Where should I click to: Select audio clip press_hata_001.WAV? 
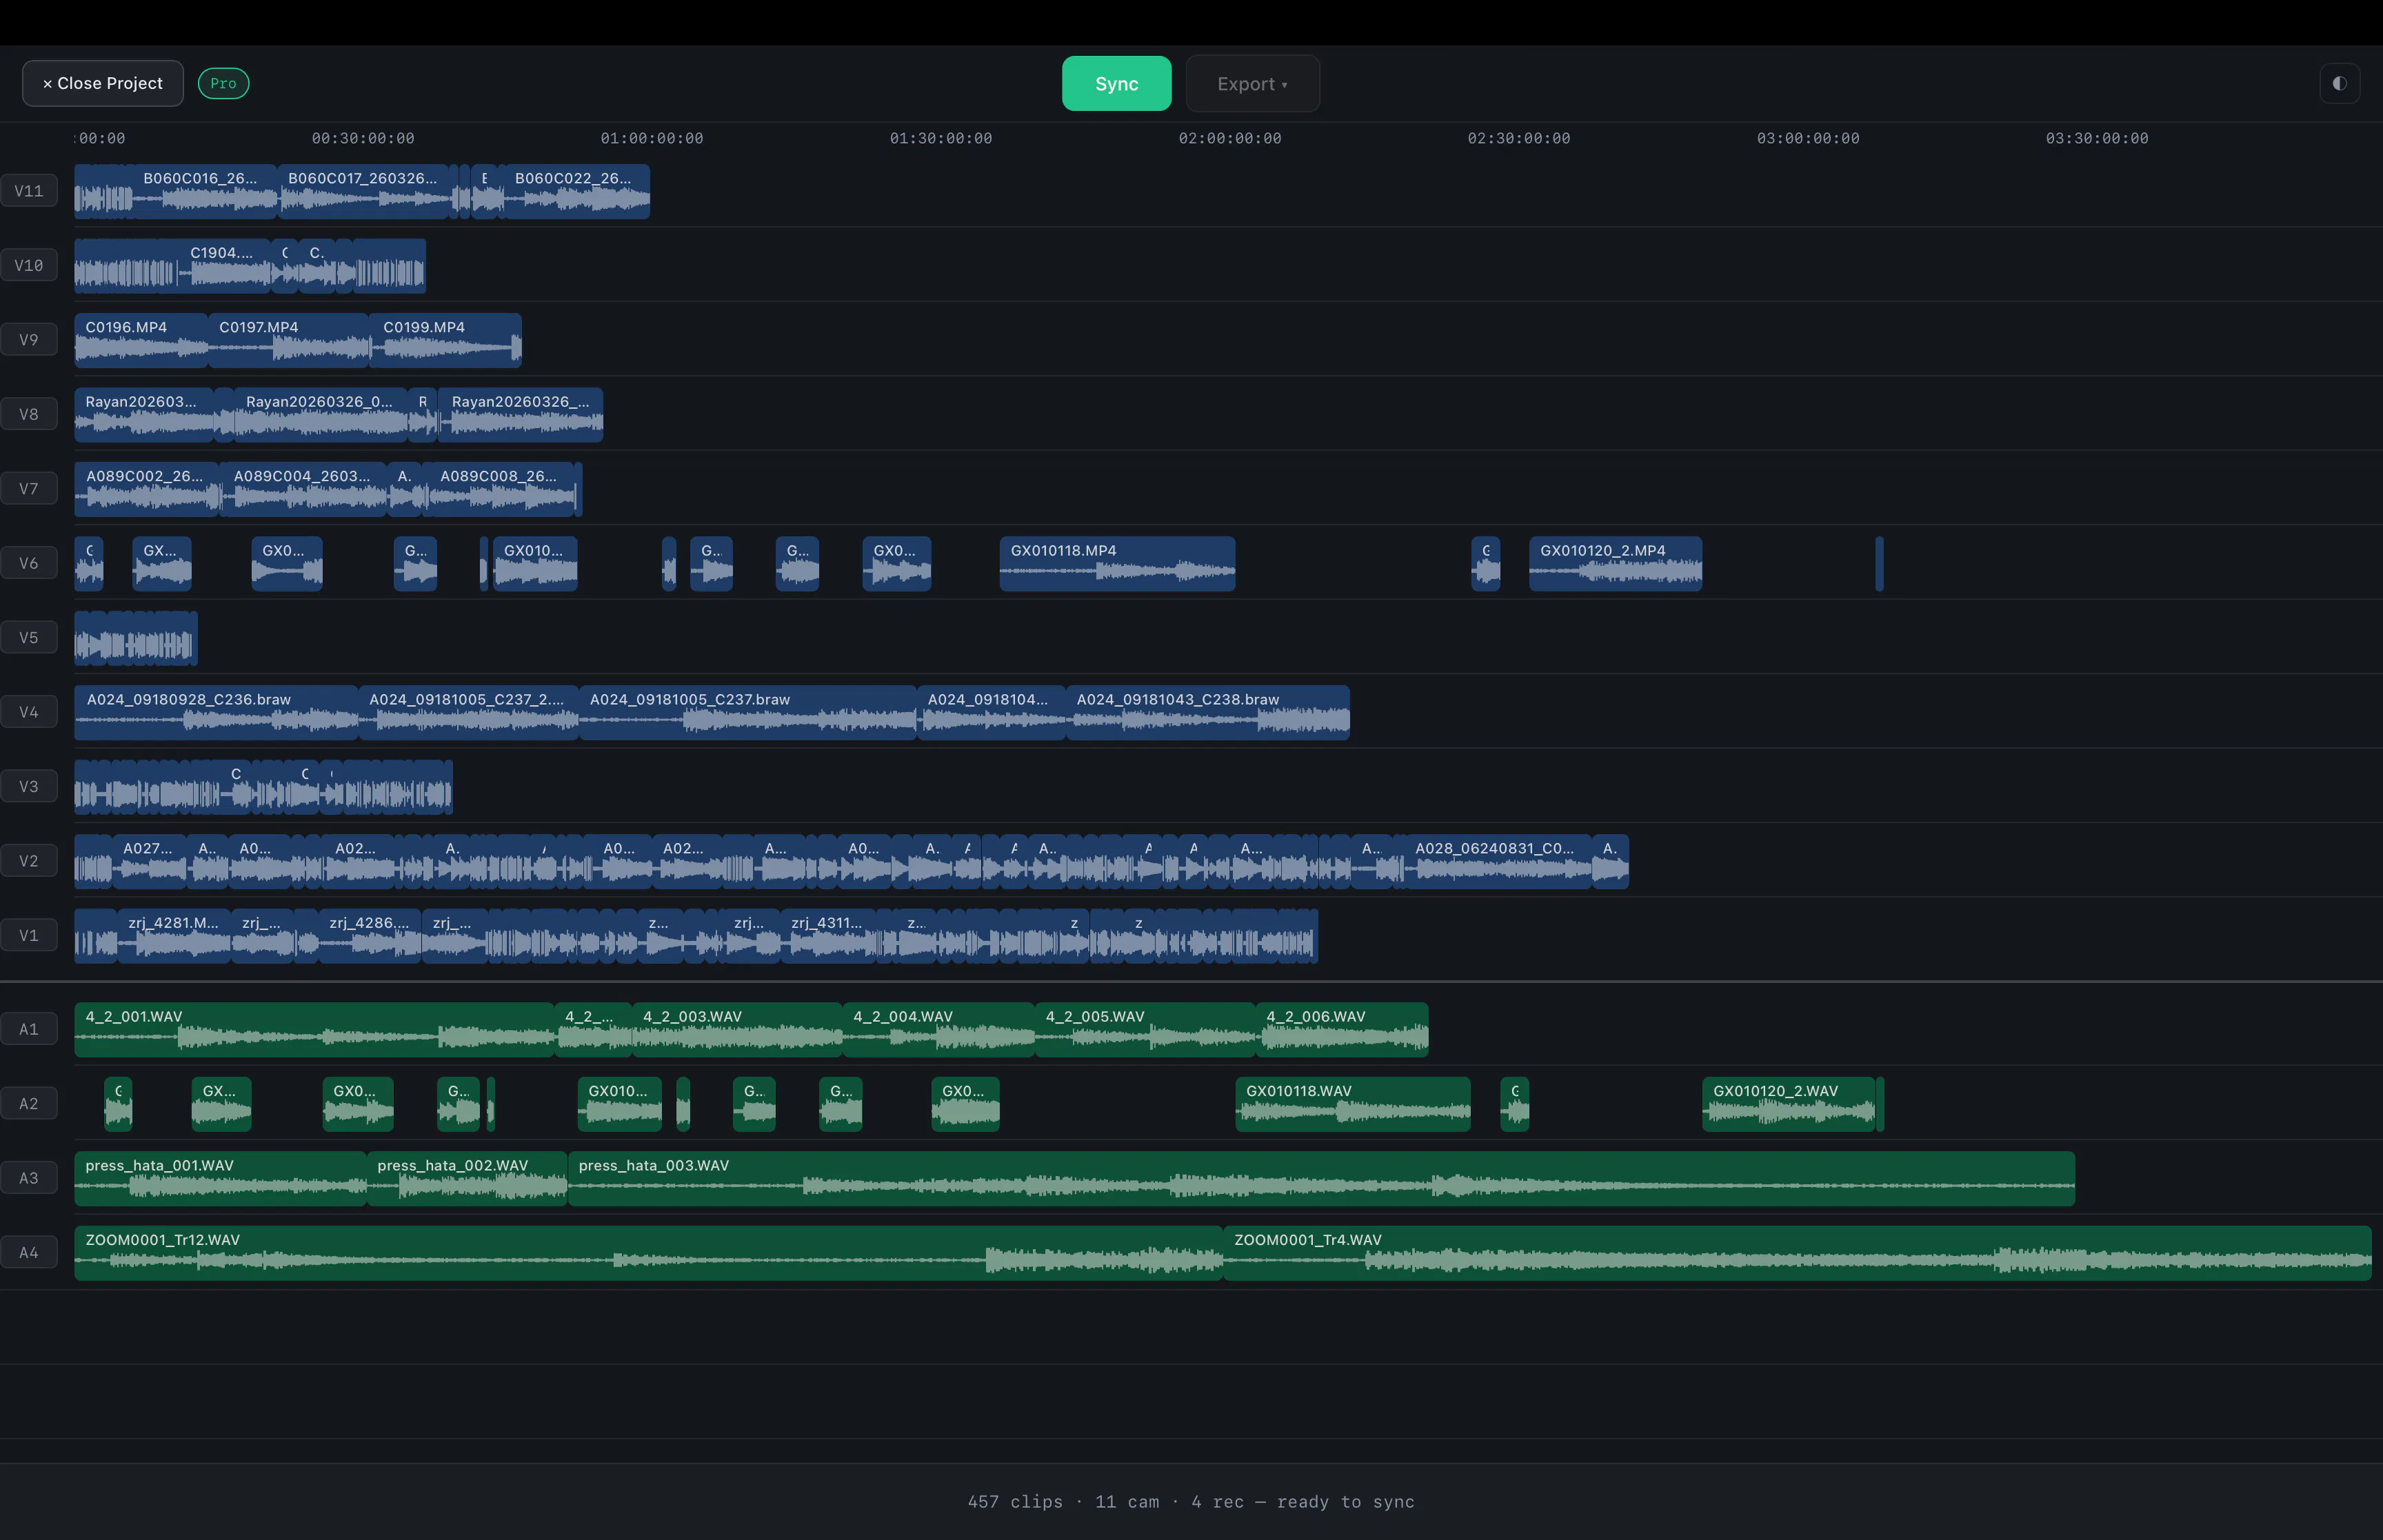pyautogui.click(x=221, y=1178)
